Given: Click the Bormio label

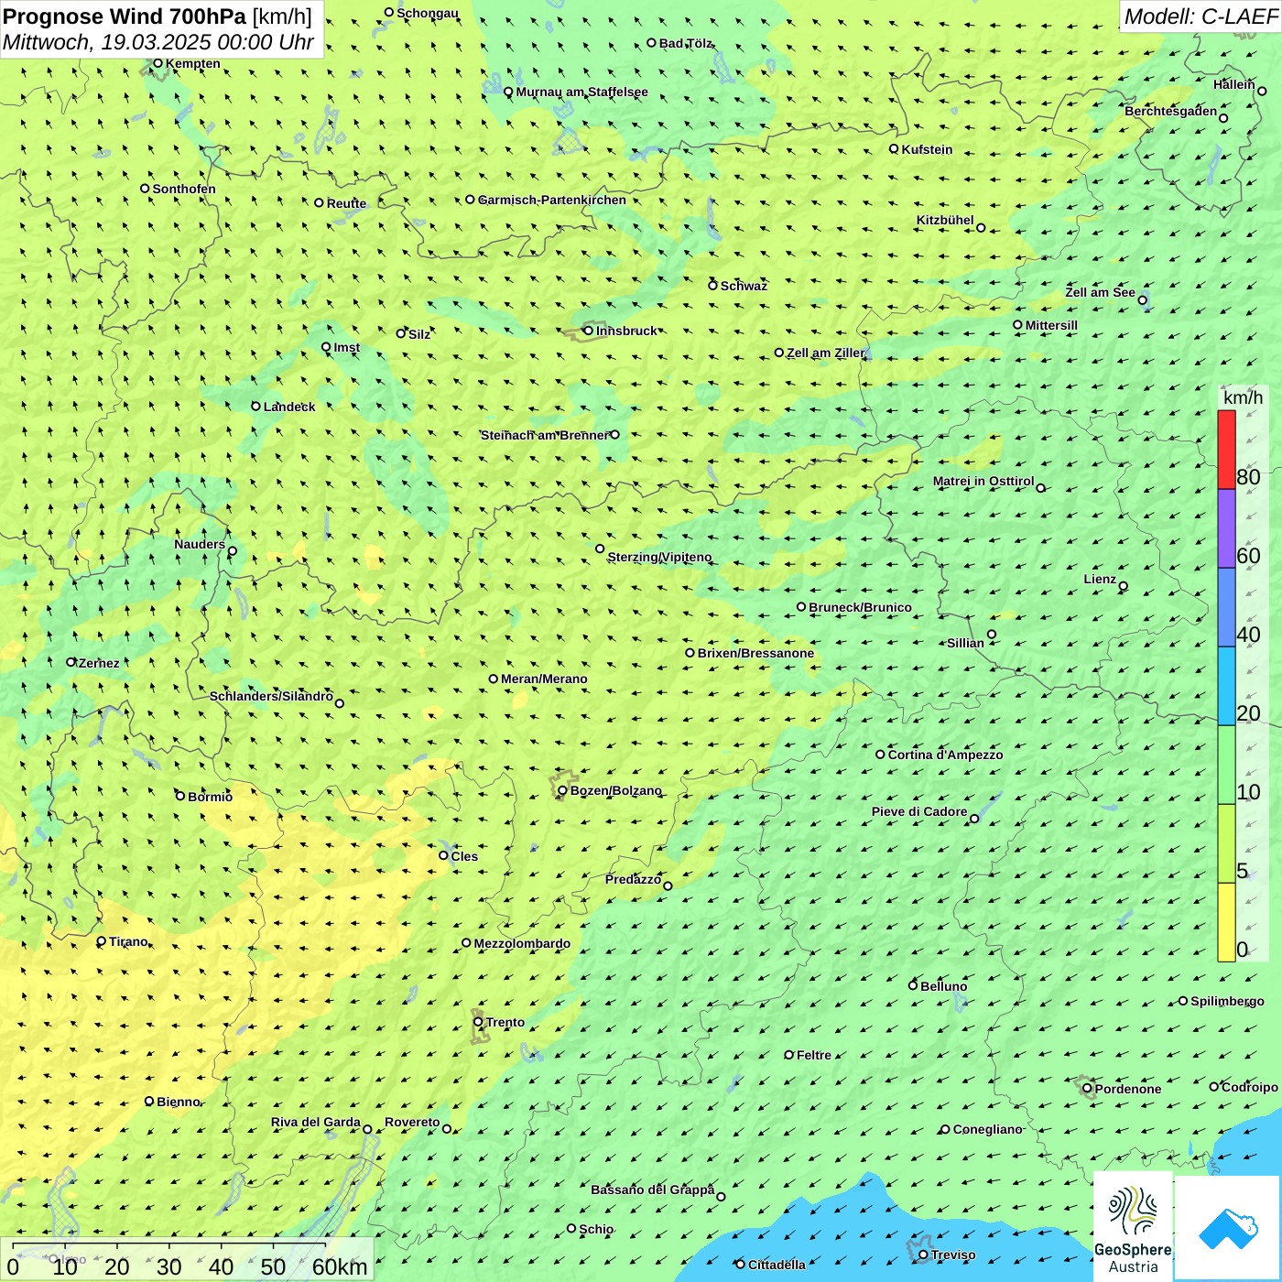Looking at the screenshot, I should click(x=210, y=797).
